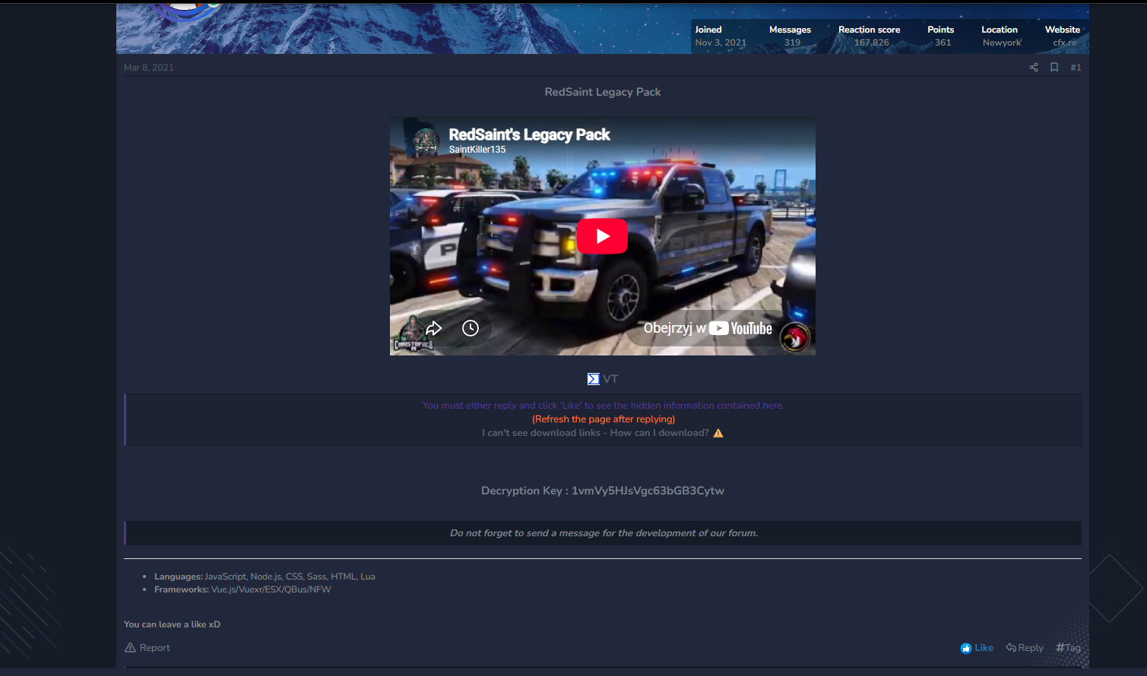Click the channel avatar in the video header

(x=426, y=141)
